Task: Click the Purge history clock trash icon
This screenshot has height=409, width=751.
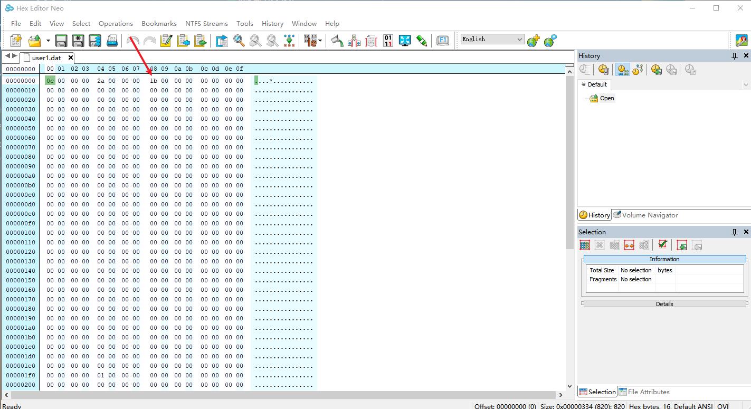Action: [604, 70]
